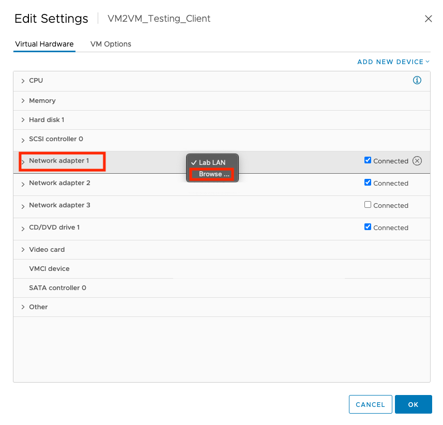Uncheck Connected for Network adapter 2
This screenshot has width=443, height=425.
click(368, 182)
